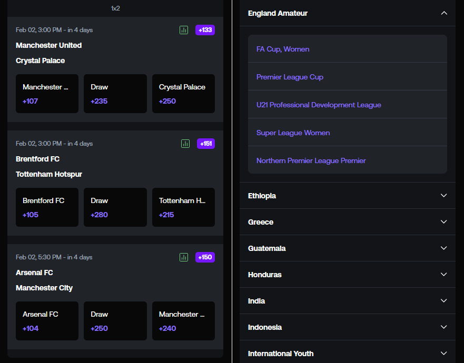Expand the India section
This screenshot has height=363, width=464.
pyautogui.click(x=348, y=301)
